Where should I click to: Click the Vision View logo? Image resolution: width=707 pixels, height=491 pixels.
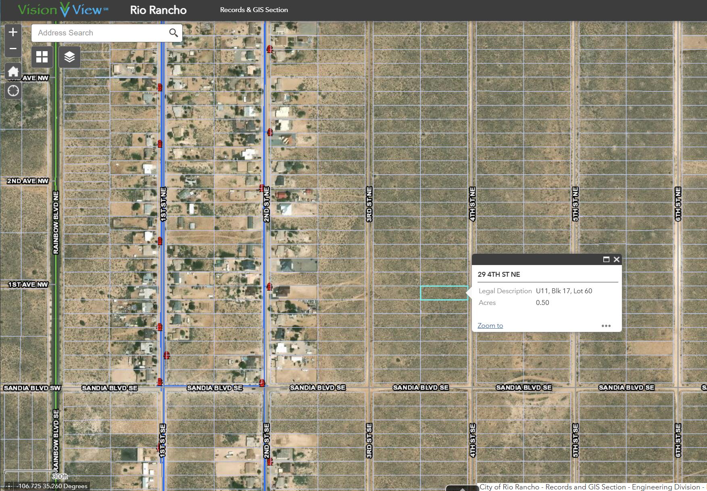[63, 10]
